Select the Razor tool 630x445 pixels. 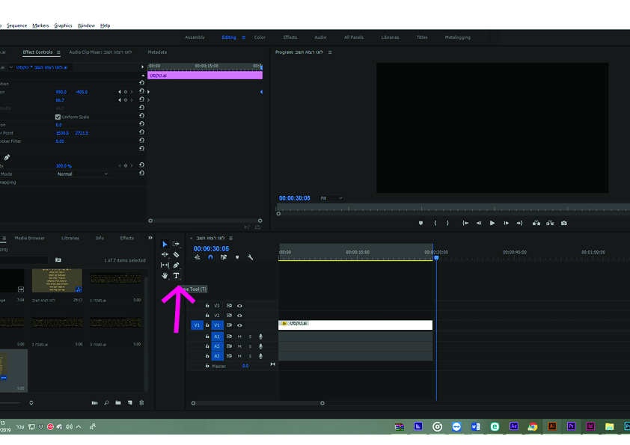pyautogui.click(x=177, y=255)
